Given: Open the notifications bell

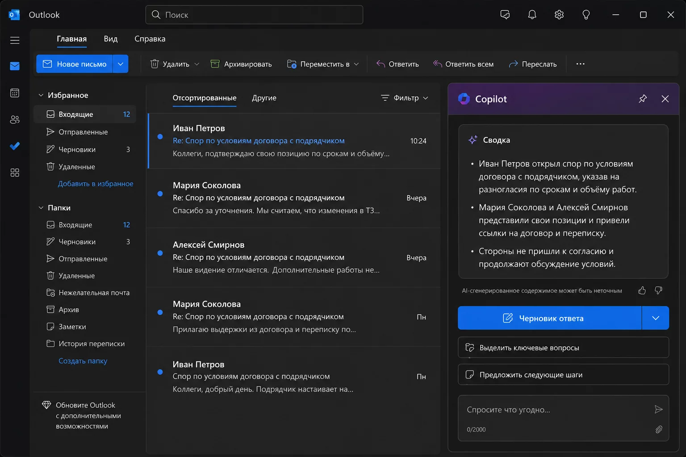Looking at the screenshot, I should (x=532, y=15).
